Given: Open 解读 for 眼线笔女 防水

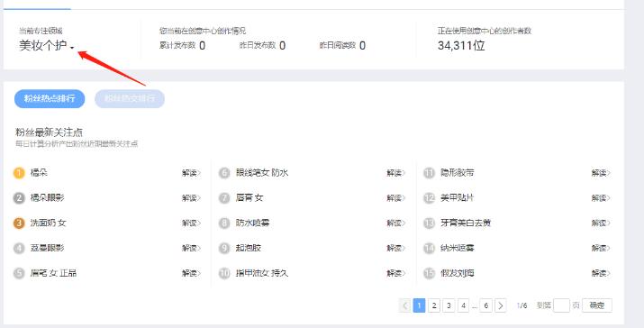Looking at the screenshot, I should [396, 173].
